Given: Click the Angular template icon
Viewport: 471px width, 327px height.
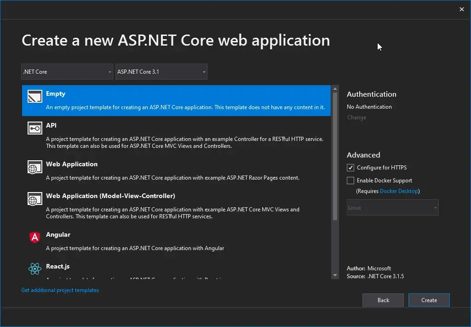Looking at the screenshot, I should 34,237.
